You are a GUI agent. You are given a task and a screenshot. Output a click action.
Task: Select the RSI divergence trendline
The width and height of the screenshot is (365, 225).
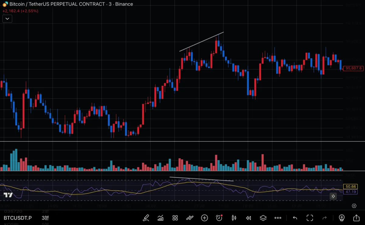pos(201,179)
